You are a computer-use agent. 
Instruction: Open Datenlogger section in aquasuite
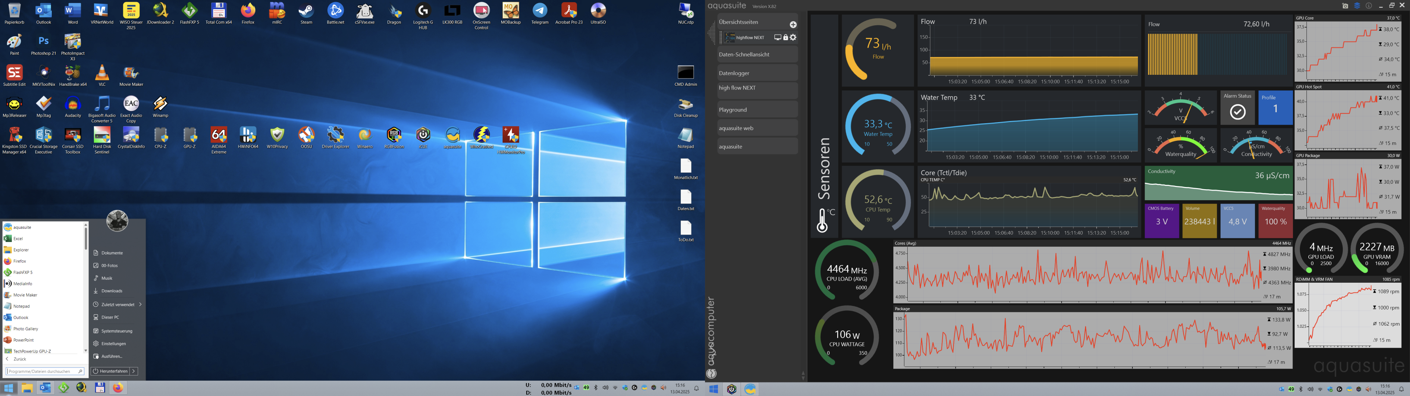tap(757, 73)
